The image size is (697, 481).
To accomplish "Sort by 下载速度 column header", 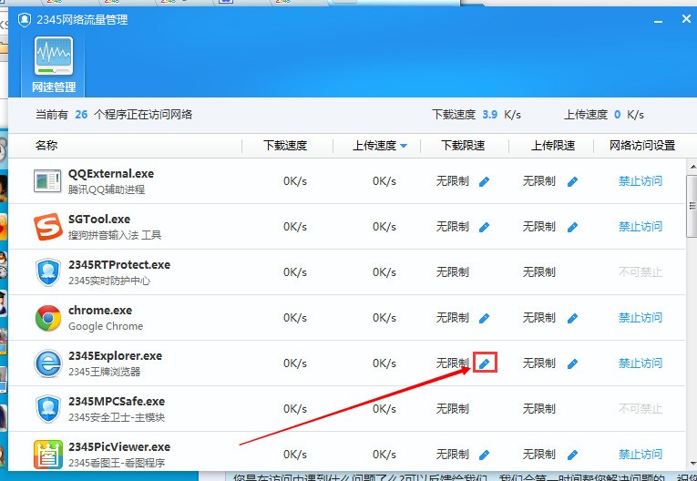I will click(285, 146).
